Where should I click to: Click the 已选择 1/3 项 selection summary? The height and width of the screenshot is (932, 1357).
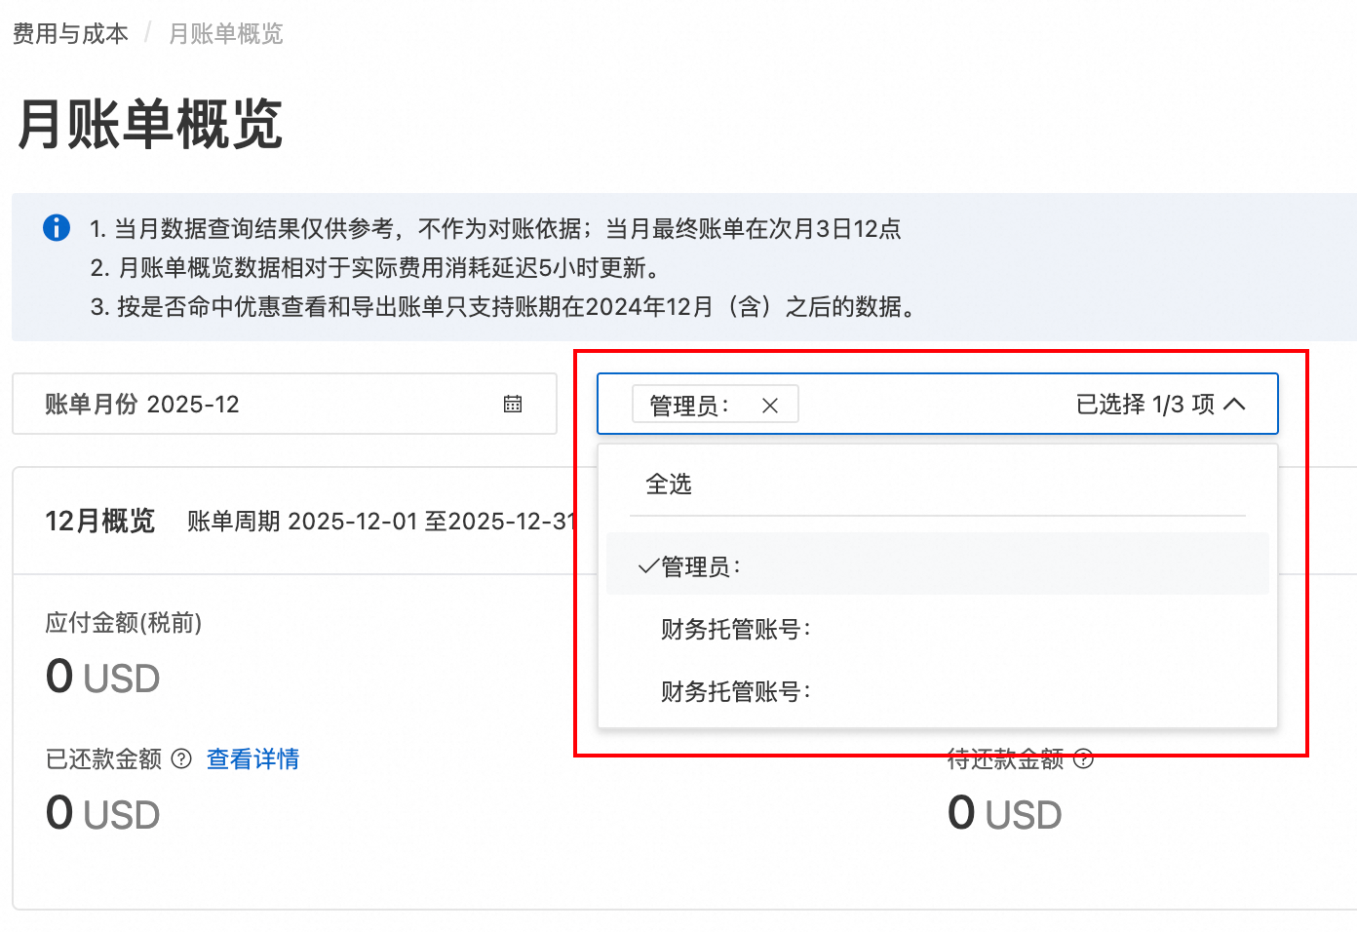tap(1144, 404)
